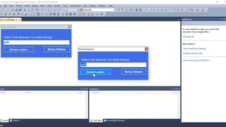Open the Locals panel window position dropdown
Screen dimensions: 226x127
pos(81,89)
